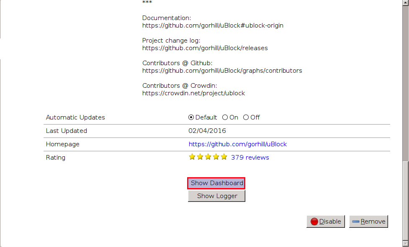Open the 379 reviews link
Viewport: 409px width, 247px height.
[250, 158]
